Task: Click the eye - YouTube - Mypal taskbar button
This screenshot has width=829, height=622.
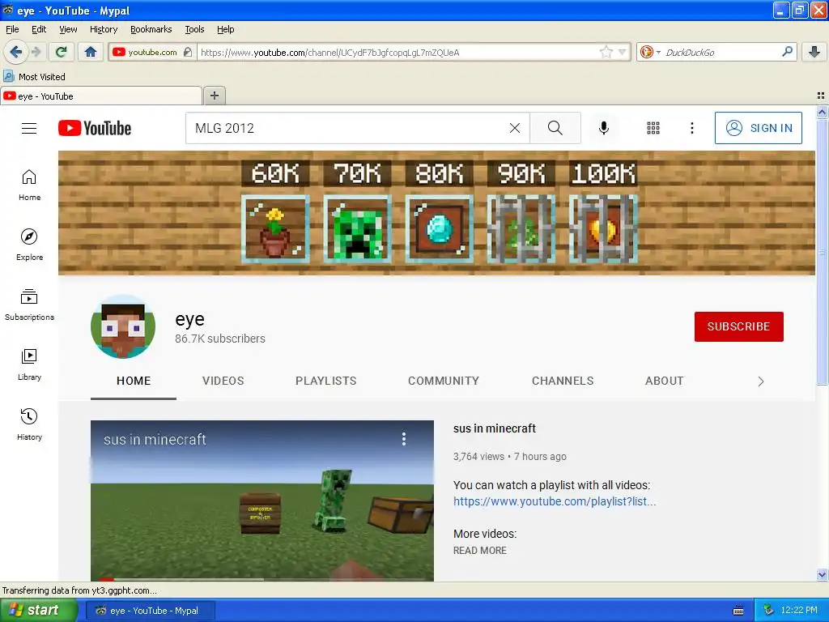Action: pyautogui.click(x=151, y=611)
